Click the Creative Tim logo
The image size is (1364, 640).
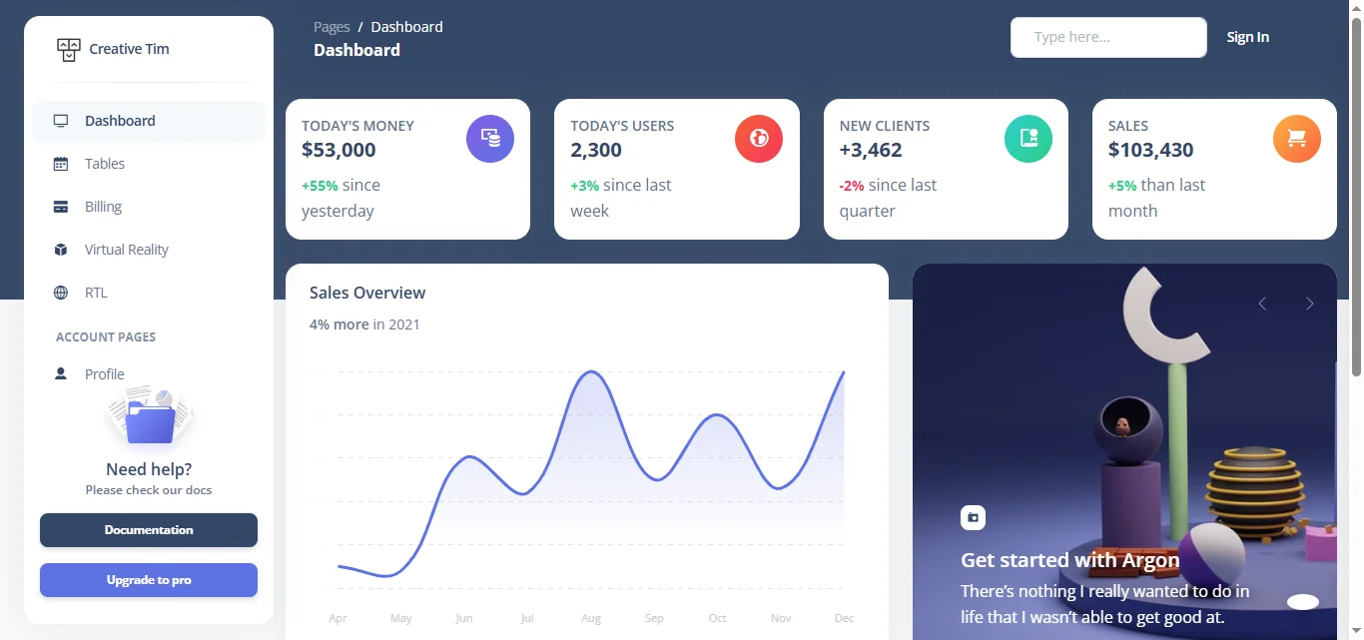pos(113,48)
